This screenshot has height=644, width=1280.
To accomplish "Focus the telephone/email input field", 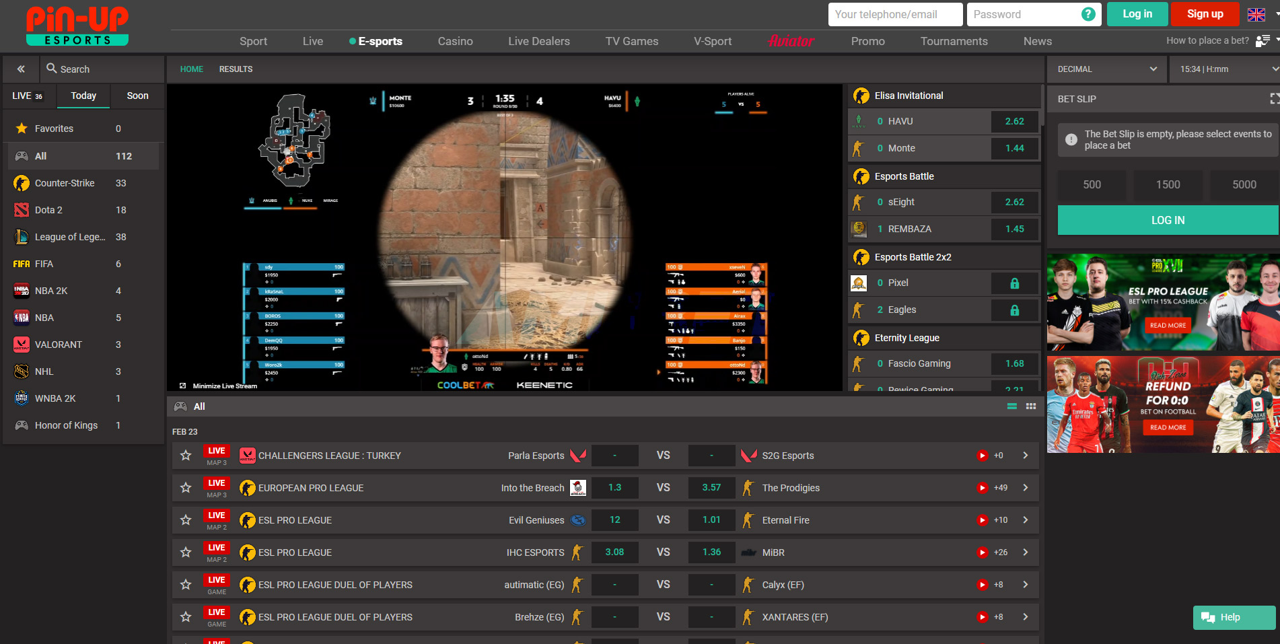I will point(895,14).
